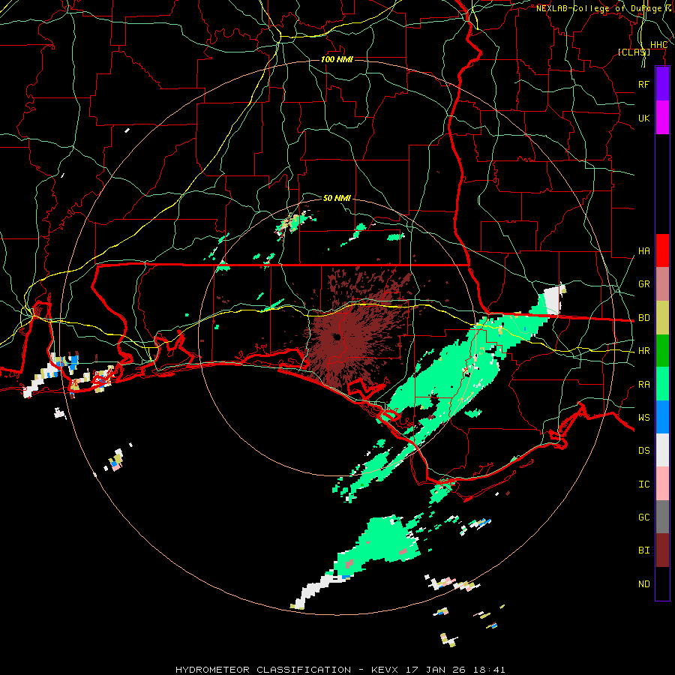Image resolution: width=675 pixels, height=675 pixels.
Task: Click the ND black legend swatch
Action: 662,583
